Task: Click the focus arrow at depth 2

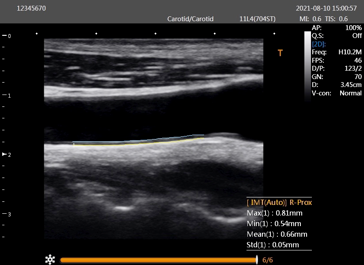Action: pos(5,154)
